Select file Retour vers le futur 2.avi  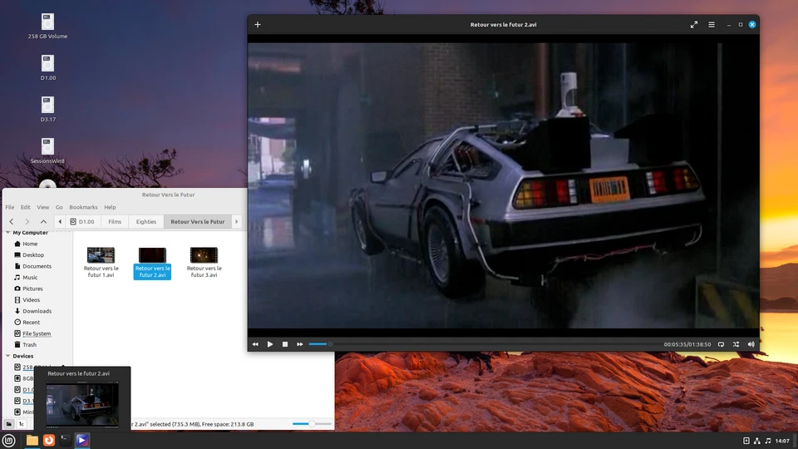pyautogui.click(x=152, y=263)
